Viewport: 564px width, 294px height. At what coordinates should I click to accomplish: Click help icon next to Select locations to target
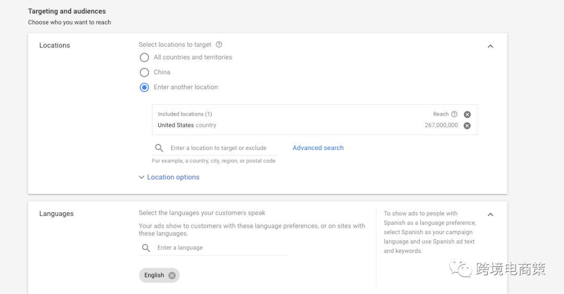(x=219, y=45)
